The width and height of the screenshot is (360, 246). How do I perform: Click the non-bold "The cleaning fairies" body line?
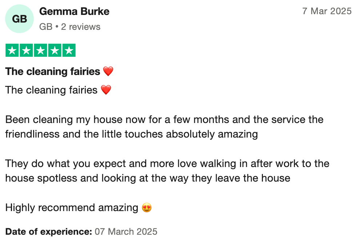click(x=51, y=90)
